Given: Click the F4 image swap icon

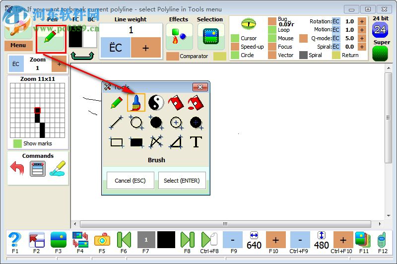Looking at the screenshot, I should pos(80,240).
